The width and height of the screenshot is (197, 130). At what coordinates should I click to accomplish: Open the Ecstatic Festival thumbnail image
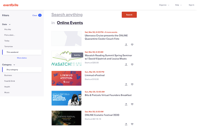(66, 118)
